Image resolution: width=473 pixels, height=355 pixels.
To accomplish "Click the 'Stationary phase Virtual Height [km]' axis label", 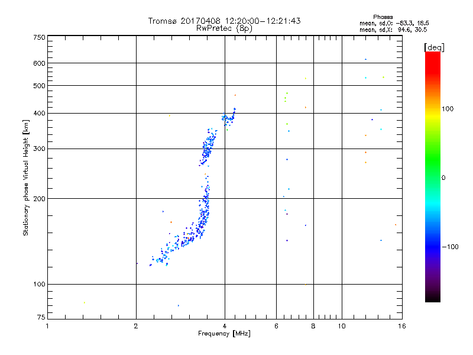I will click(25, 177).
